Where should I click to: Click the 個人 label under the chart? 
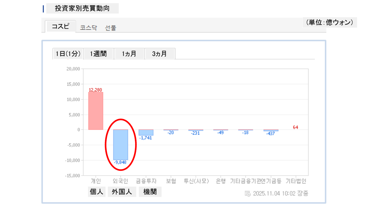click(97, 192)
